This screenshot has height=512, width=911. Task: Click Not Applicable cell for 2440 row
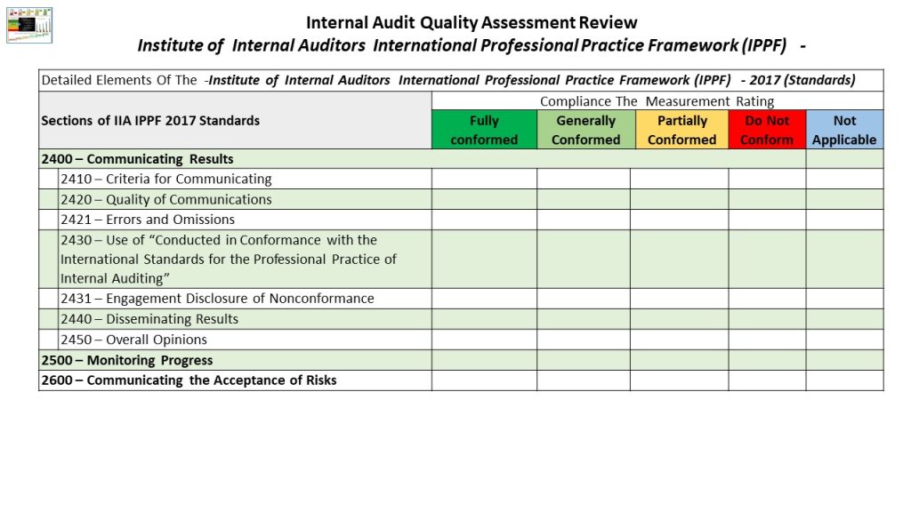[x=845, y=319]
